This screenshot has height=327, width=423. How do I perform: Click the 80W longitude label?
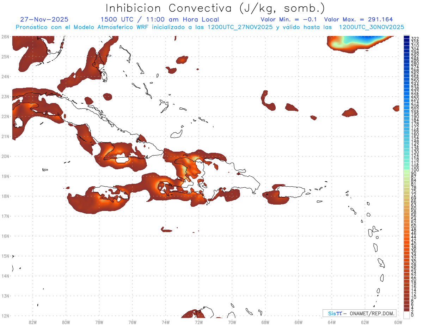(66, 322)
